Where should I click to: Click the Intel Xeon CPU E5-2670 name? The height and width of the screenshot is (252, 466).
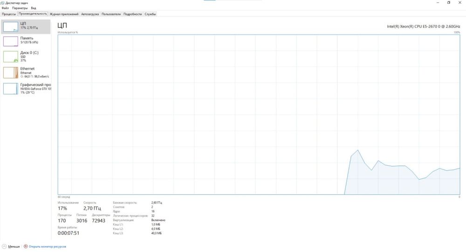pos(423,27)
